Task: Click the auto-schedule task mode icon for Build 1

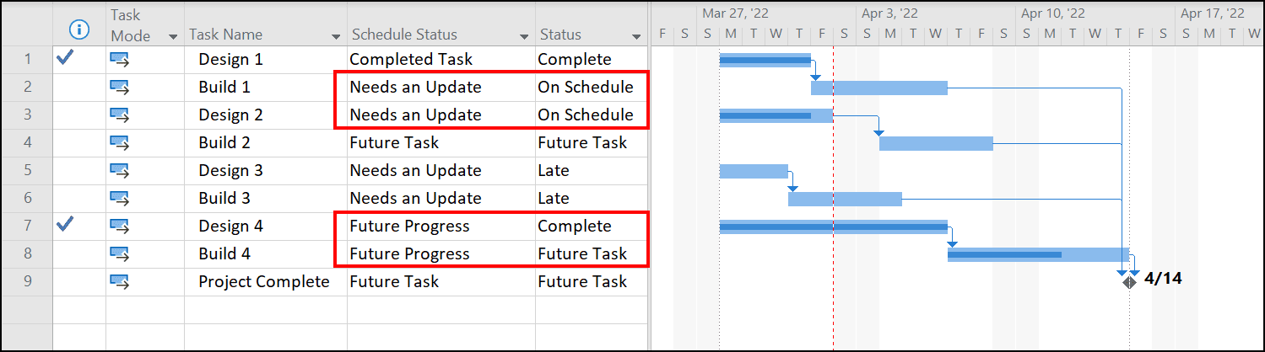Action: point(119,87)
